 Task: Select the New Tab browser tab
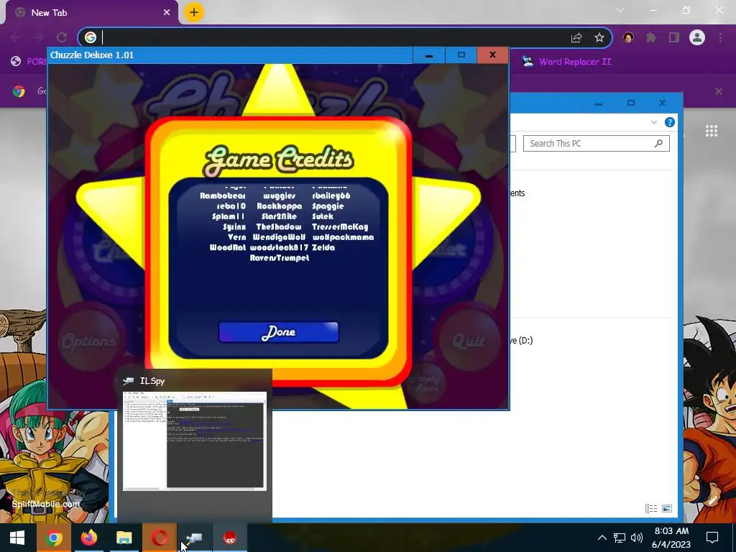[91, 13]
